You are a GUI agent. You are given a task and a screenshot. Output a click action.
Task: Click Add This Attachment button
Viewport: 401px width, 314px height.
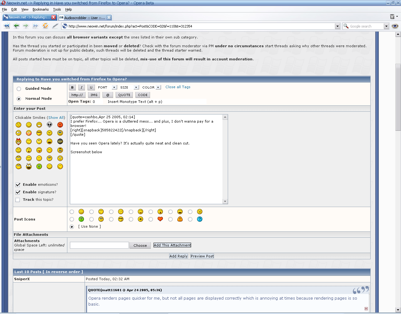click(x=172, y=245)
